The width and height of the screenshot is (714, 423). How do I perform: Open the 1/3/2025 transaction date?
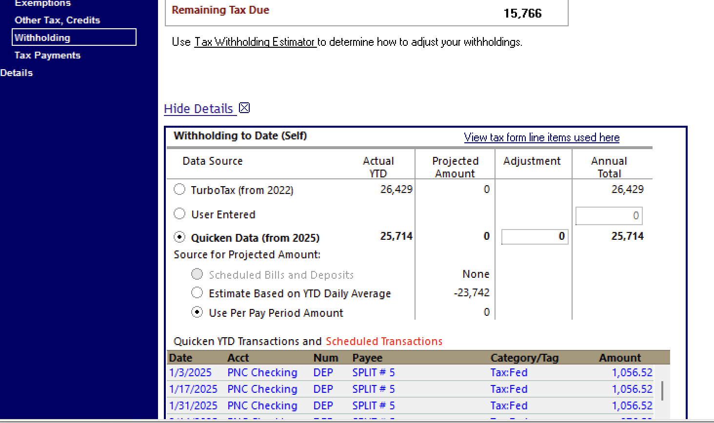pos(190,373)
